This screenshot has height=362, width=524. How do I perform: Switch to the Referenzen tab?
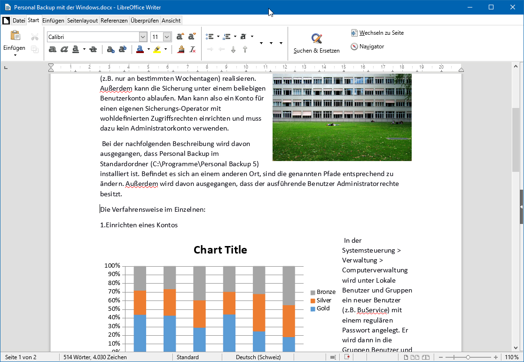click(x=114, y=20)
